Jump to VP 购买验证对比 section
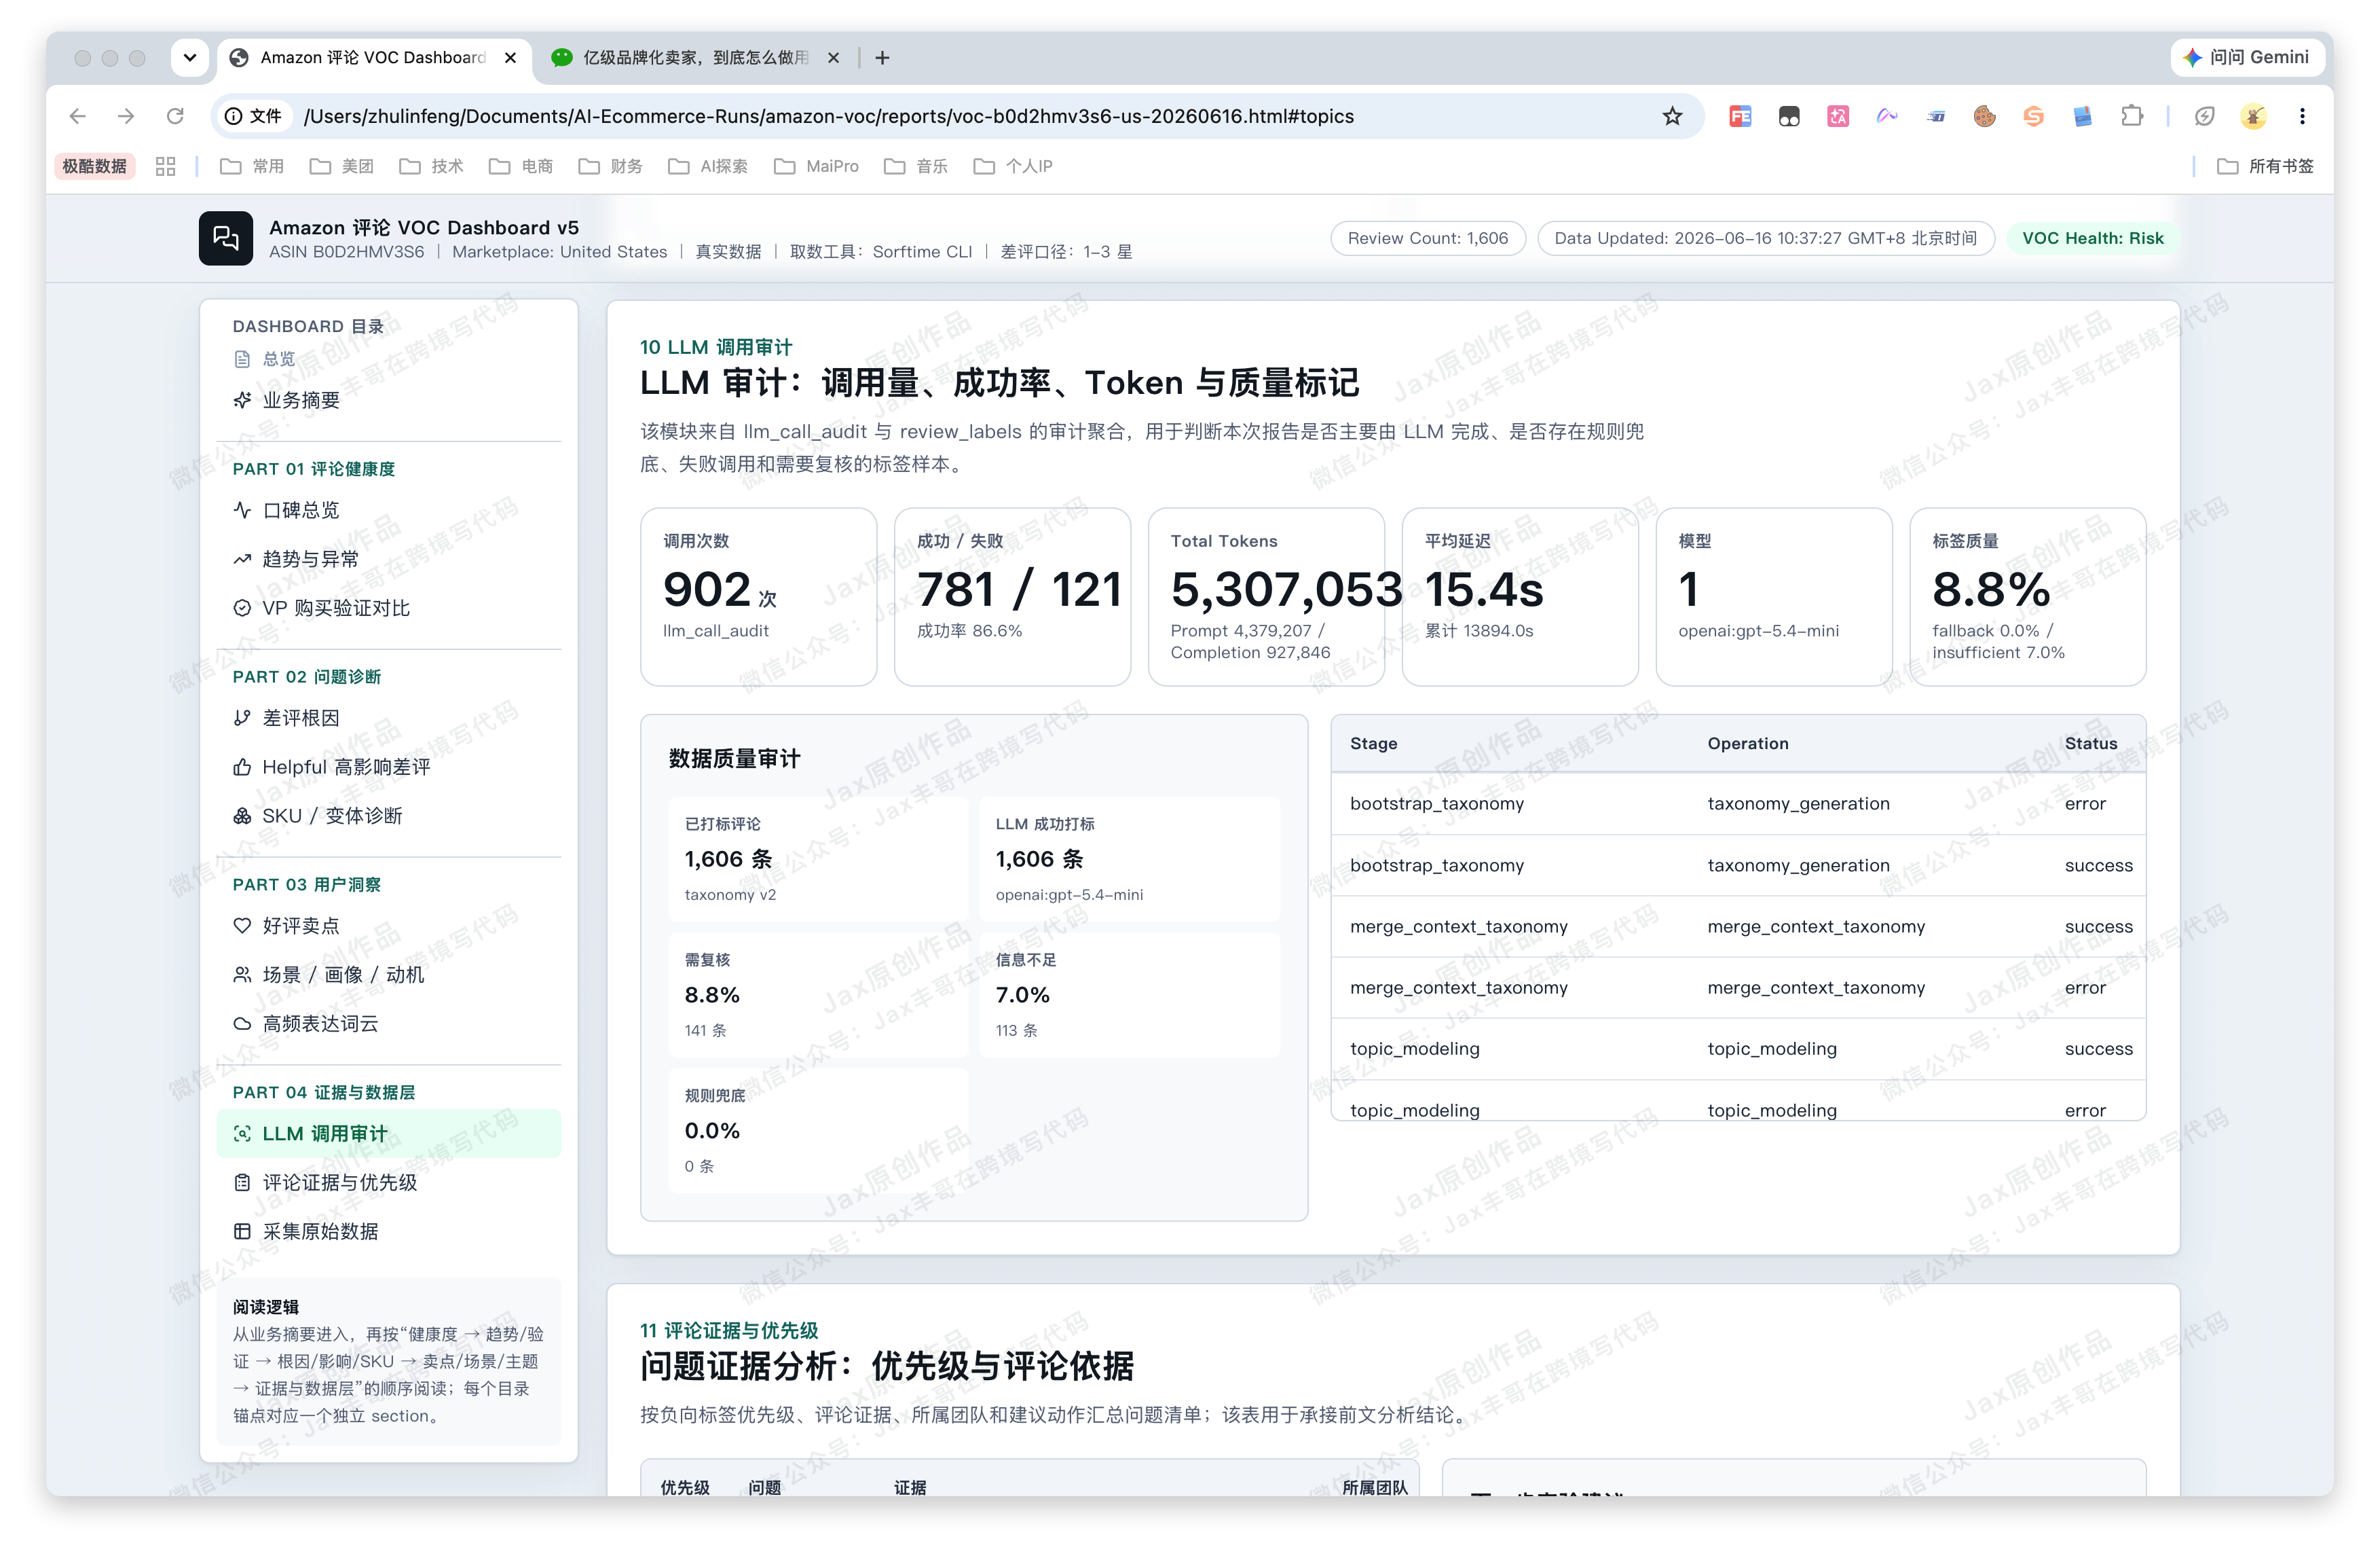Image resolution: width=2380 pixels, height=1558 pixels. [389, 609]
